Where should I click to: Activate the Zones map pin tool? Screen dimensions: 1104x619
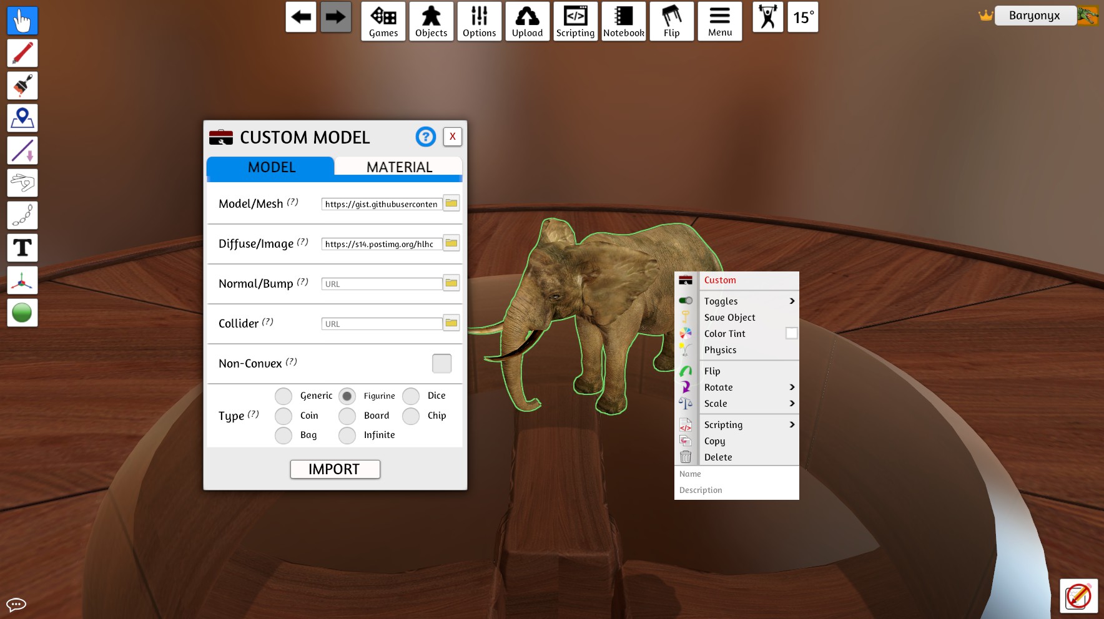click(x=22, y=118)
